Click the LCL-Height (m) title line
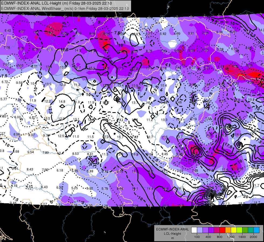264x242 pixels. coord(56,3)
